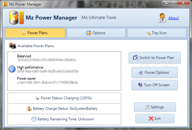
Task: Select the Balanced power plan
Action: pos(64,58)
